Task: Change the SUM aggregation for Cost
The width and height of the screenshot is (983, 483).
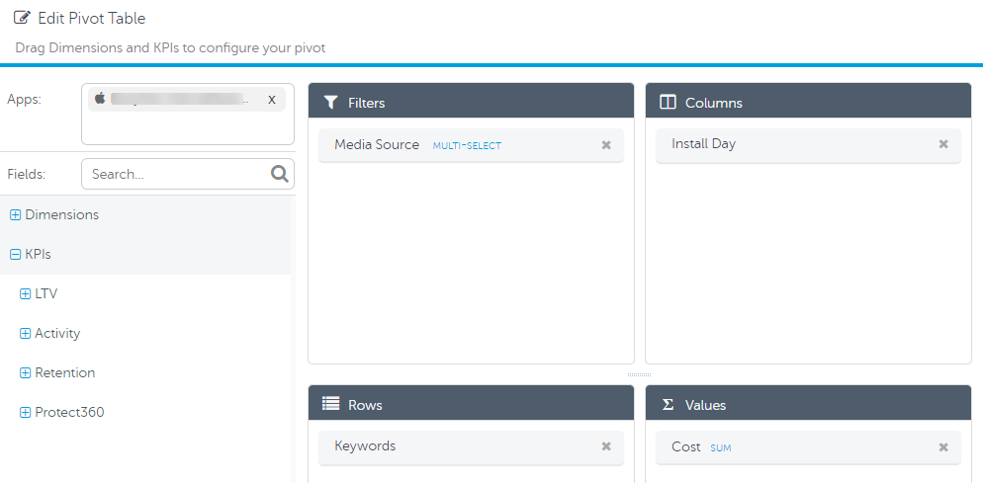Action: tap(721, 448)
